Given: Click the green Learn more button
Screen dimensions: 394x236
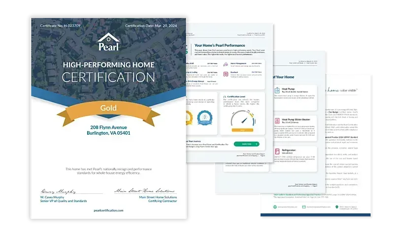Looking at the screenshot, I should pos(247,144).
